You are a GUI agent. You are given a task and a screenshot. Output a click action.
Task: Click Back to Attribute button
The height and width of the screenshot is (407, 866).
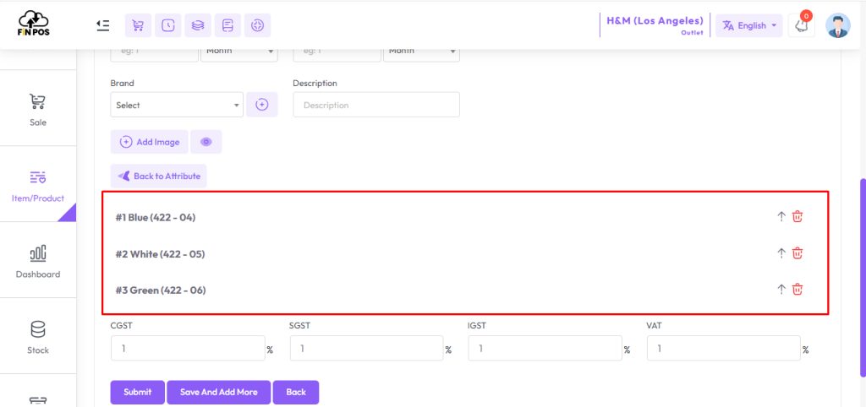pyautogui.click(x=158, y=176)
